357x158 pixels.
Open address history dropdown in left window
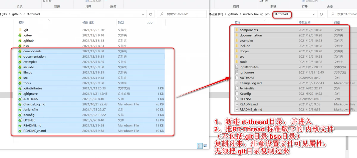(143, 14)
